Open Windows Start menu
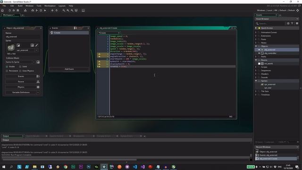This screenshot has width=302, height=170. pos(4,167)
